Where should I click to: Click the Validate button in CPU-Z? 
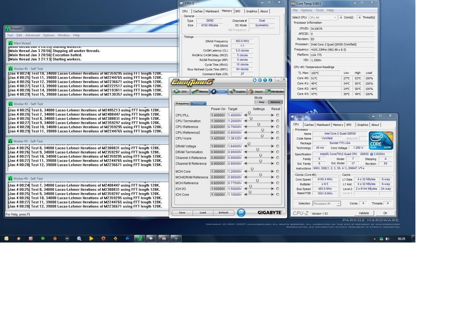(x=364, y=213)
